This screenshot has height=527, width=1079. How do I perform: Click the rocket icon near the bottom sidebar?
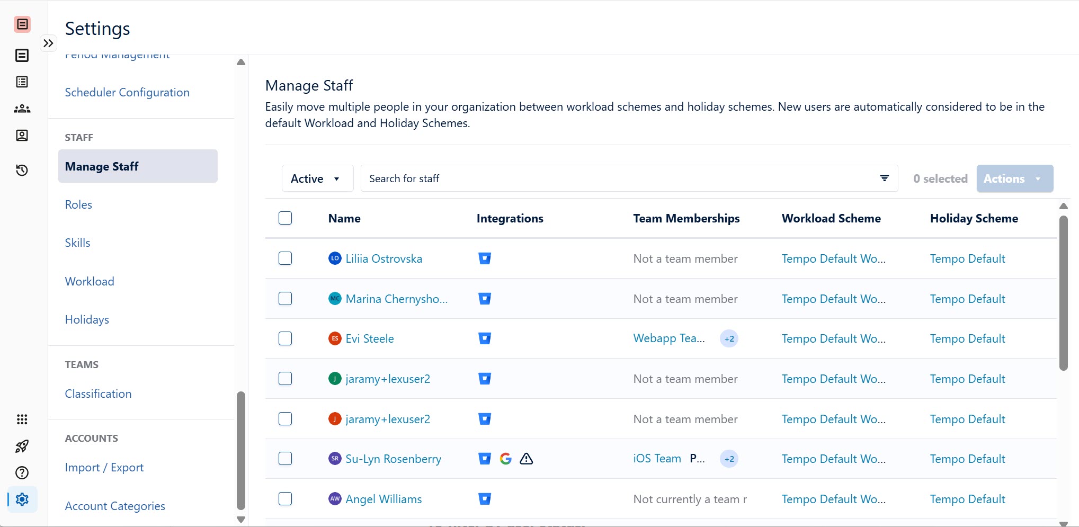tap(22, 446)
